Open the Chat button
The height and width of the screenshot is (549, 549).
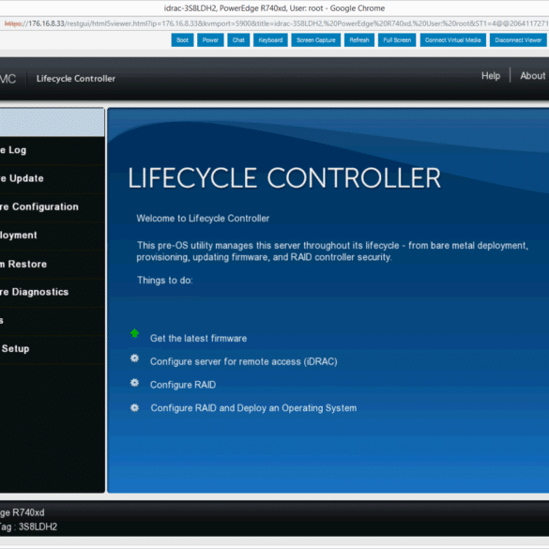tap(238, 40)
